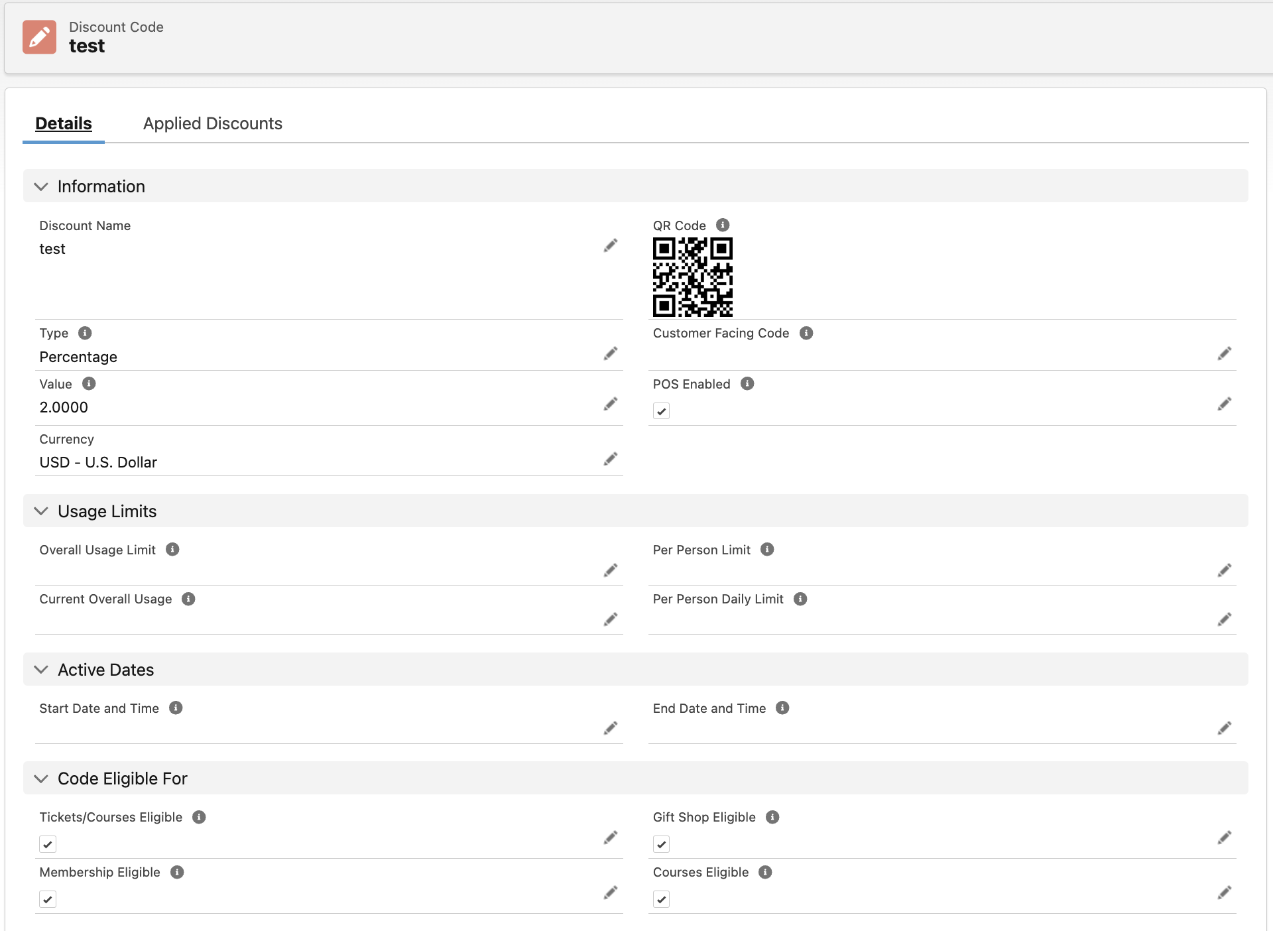Click edit pencil for Discount Name
The height and width of the screenshot is (931, 1273).
[610, 246]
